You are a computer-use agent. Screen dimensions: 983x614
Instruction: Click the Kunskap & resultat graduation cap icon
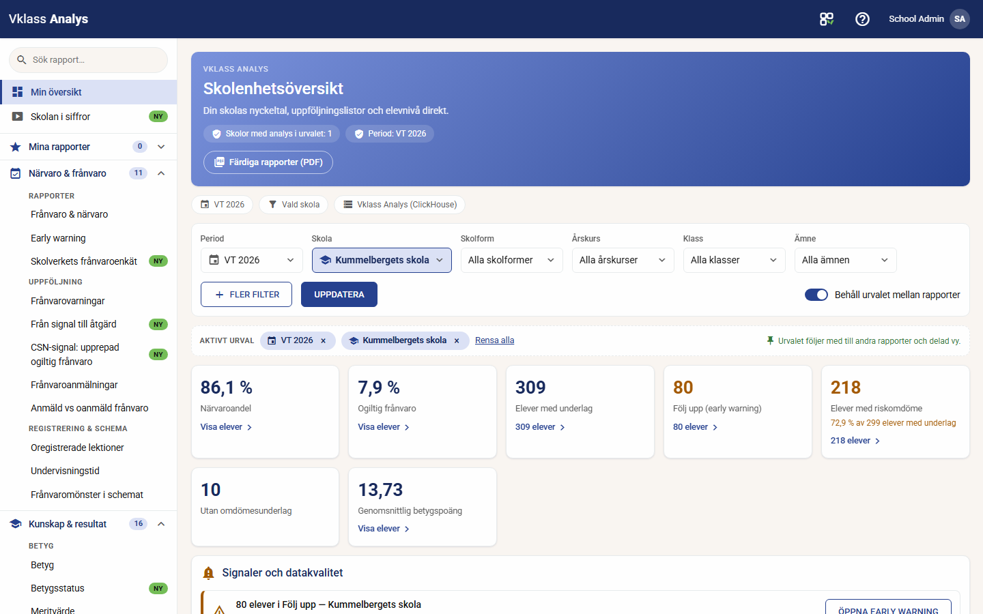(x=16, y=524)
